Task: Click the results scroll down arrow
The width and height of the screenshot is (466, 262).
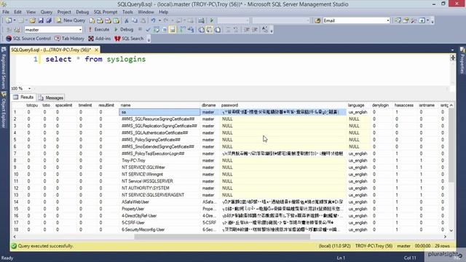Action: (451, 230)
